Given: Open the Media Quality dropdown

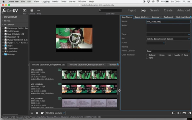Looking at the screenshot, I should point(189,51).
